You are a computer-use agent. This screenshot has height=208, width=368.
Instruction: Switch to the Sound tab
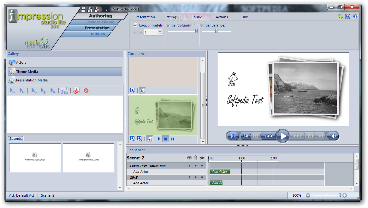[x=197, y=17]
